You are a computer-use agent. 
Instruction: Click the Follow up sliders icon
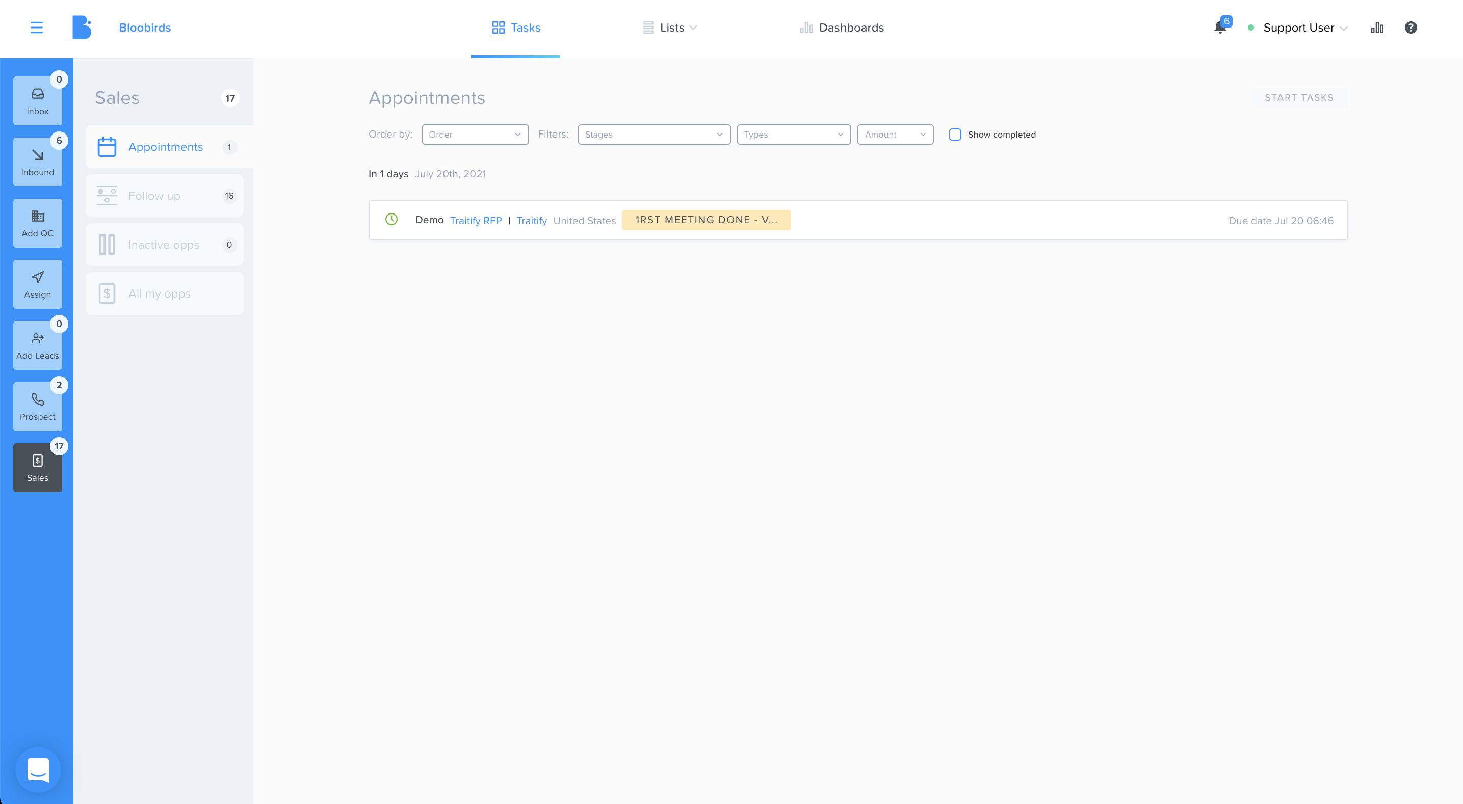(107, 196)
